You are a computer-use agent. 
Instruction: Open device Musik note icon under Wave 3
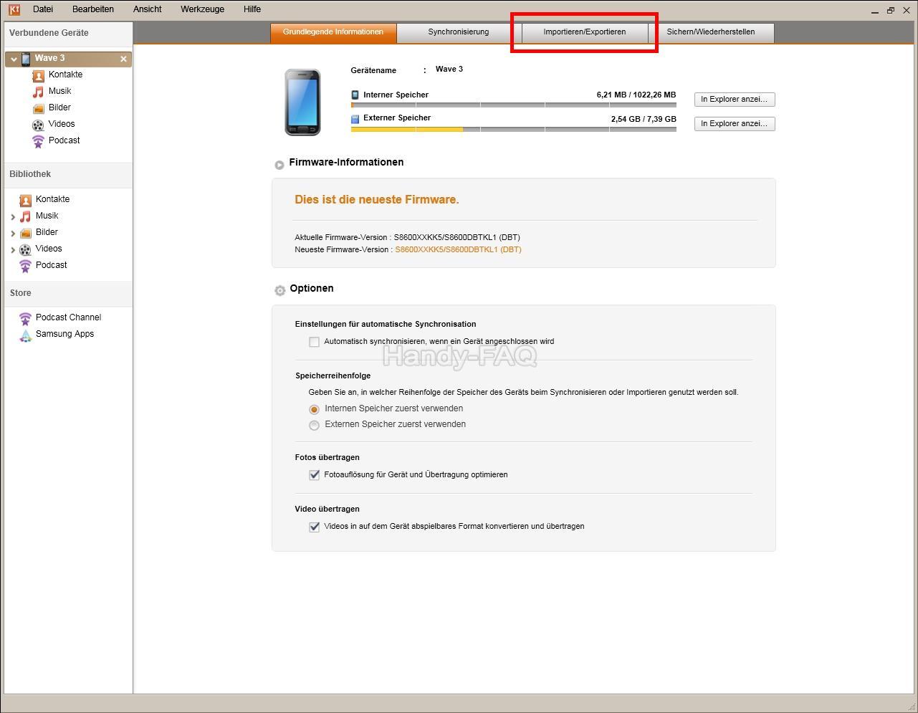38,92
